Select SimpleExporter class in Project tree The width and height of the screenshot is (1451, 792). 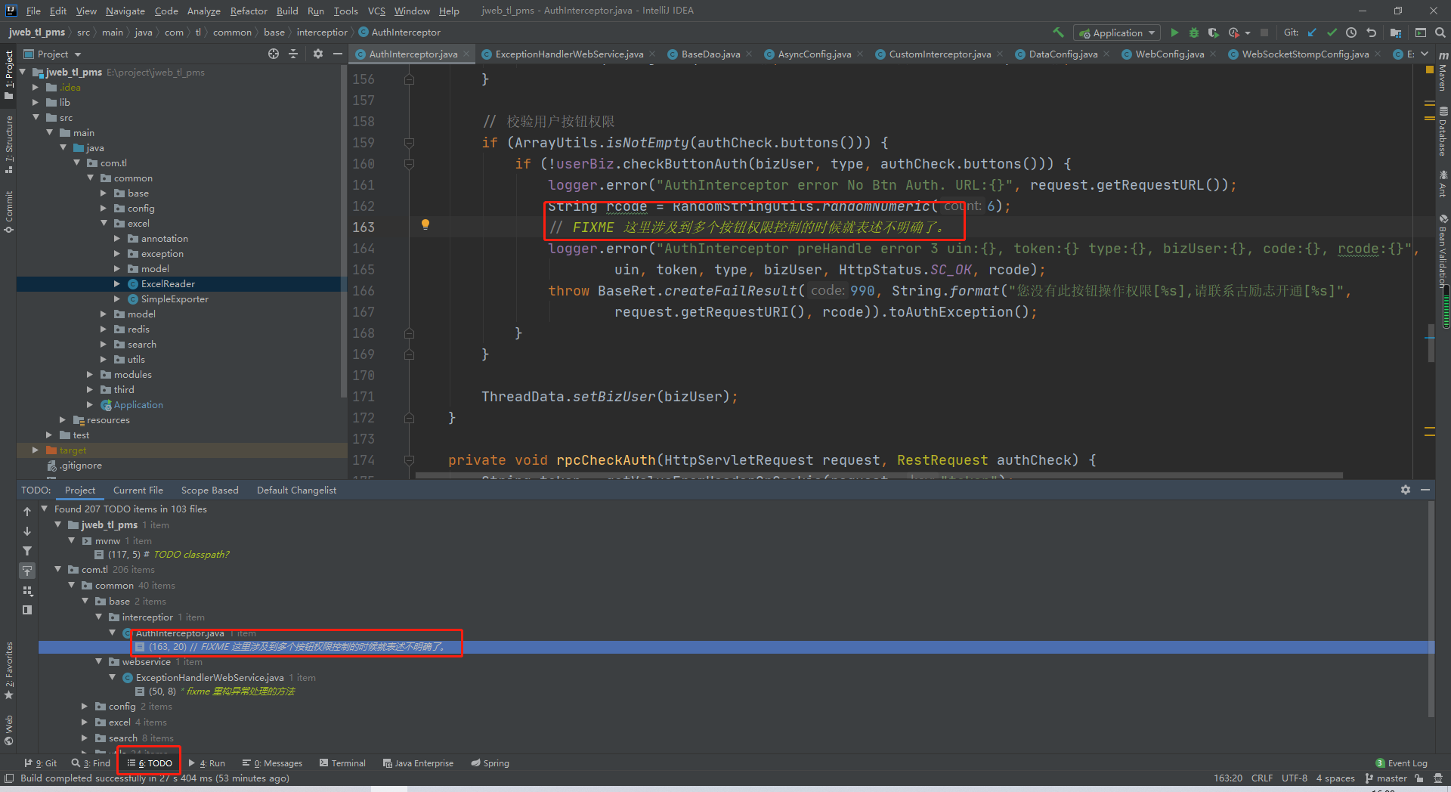pos(175,299)
